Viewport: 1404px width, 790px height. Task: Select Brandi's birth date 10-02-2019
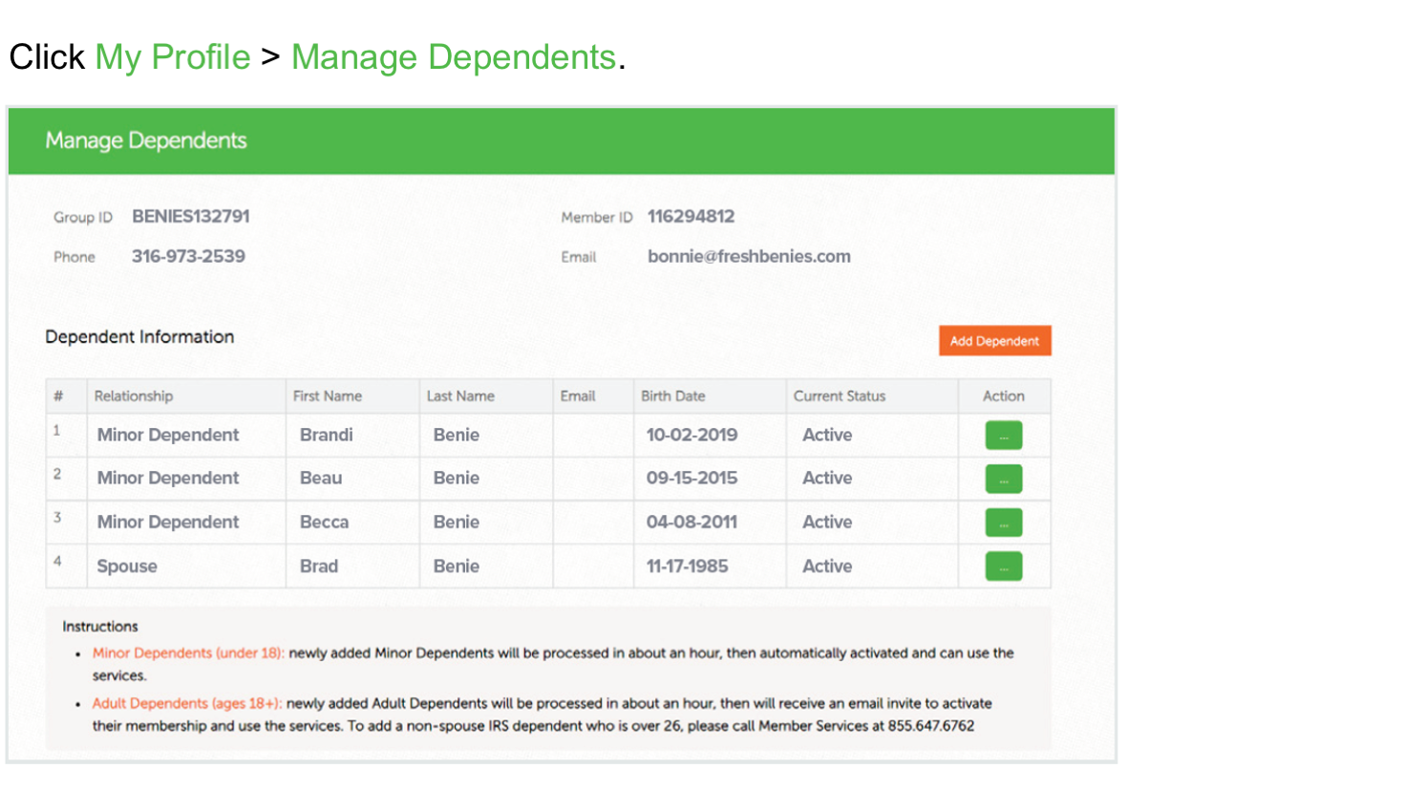point(691,436)
